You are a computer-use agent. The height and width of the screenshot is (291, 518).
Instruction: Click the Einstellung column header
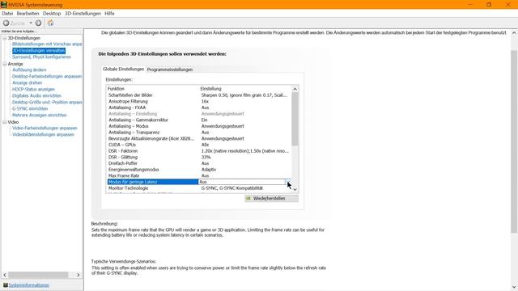(x=245, y=89)
